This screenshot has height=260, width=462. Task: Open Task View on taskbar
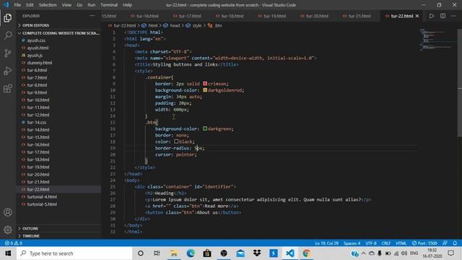[x=157, y=253]
